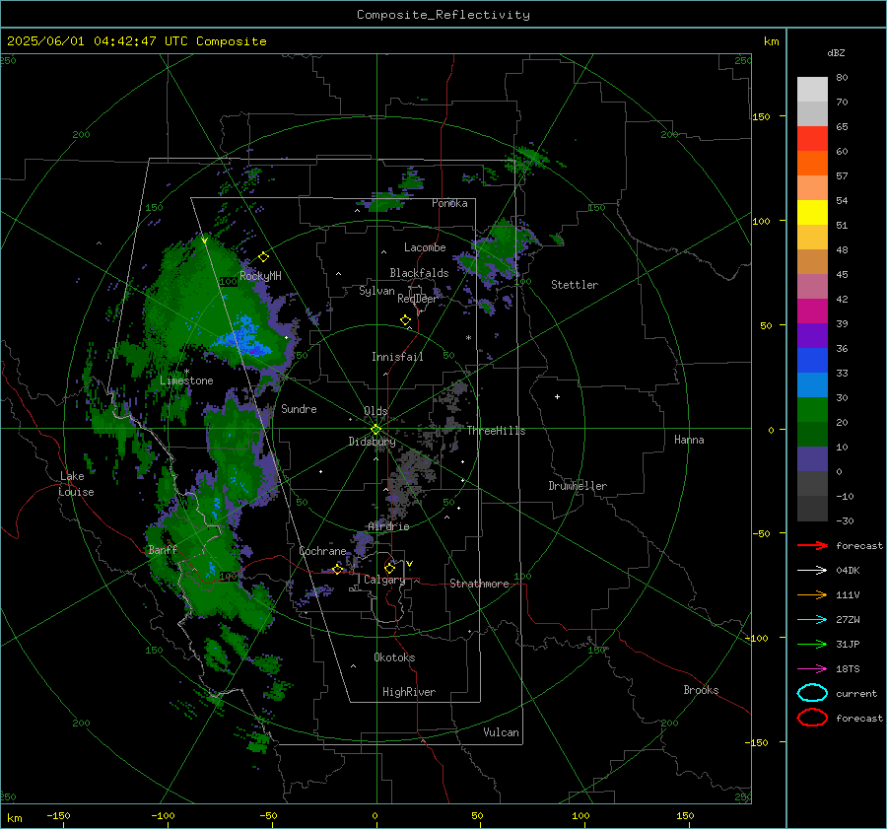Click the orange 111V arrow in the legend
The width and height of the screenshot is (887, 829).
point(812,594)
